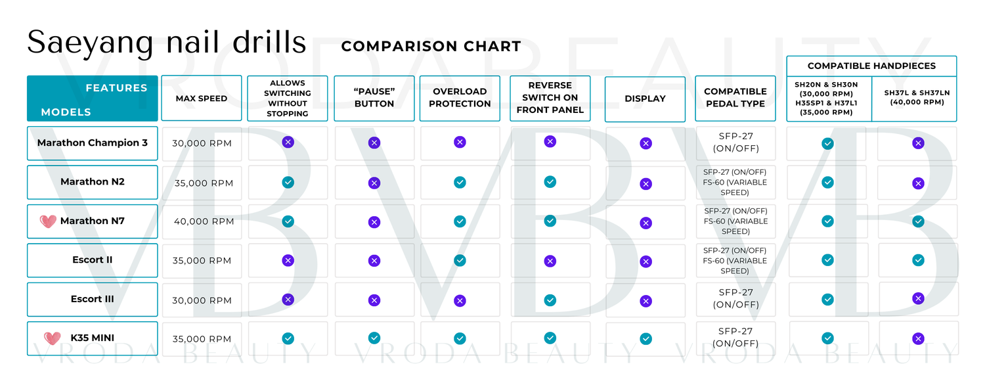Click Marathon N7 SH37L handpiece checkmark icon

point(918,221)
